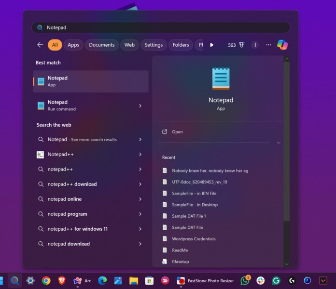
Task: Expand more actions chevron below Open
Action: click(279, 143)
